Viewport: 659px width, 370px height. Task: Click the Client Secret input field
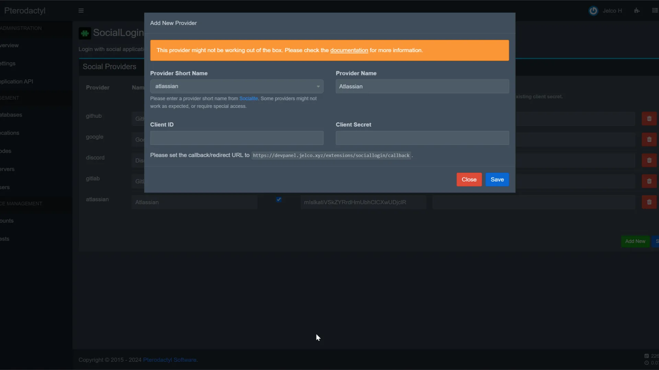pyautogui.click(x=422, y=138)
